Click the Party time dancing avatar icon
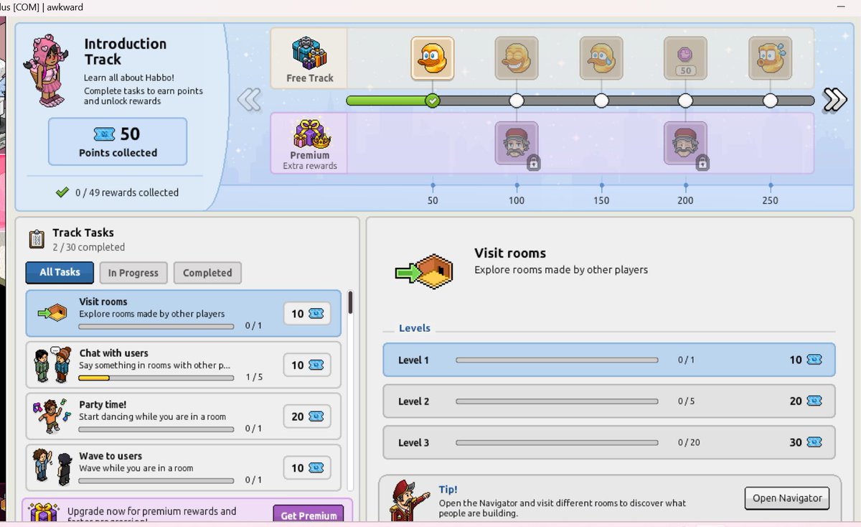The height and width of the screenshot is (527, 861). pyautogui.click(x=50, y=416)
